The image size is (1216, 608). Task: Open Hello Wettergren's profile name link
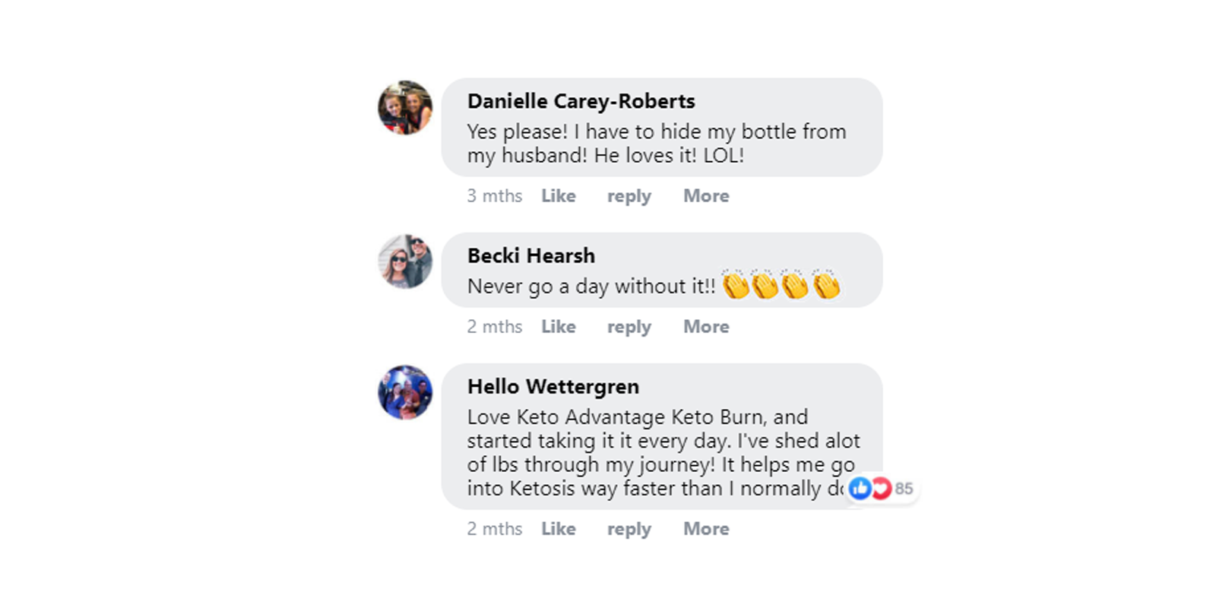553,386
